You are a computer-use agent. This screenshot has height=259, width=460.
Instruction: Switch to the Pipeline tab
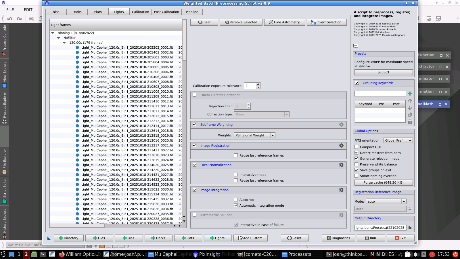[x=192, y=12]
